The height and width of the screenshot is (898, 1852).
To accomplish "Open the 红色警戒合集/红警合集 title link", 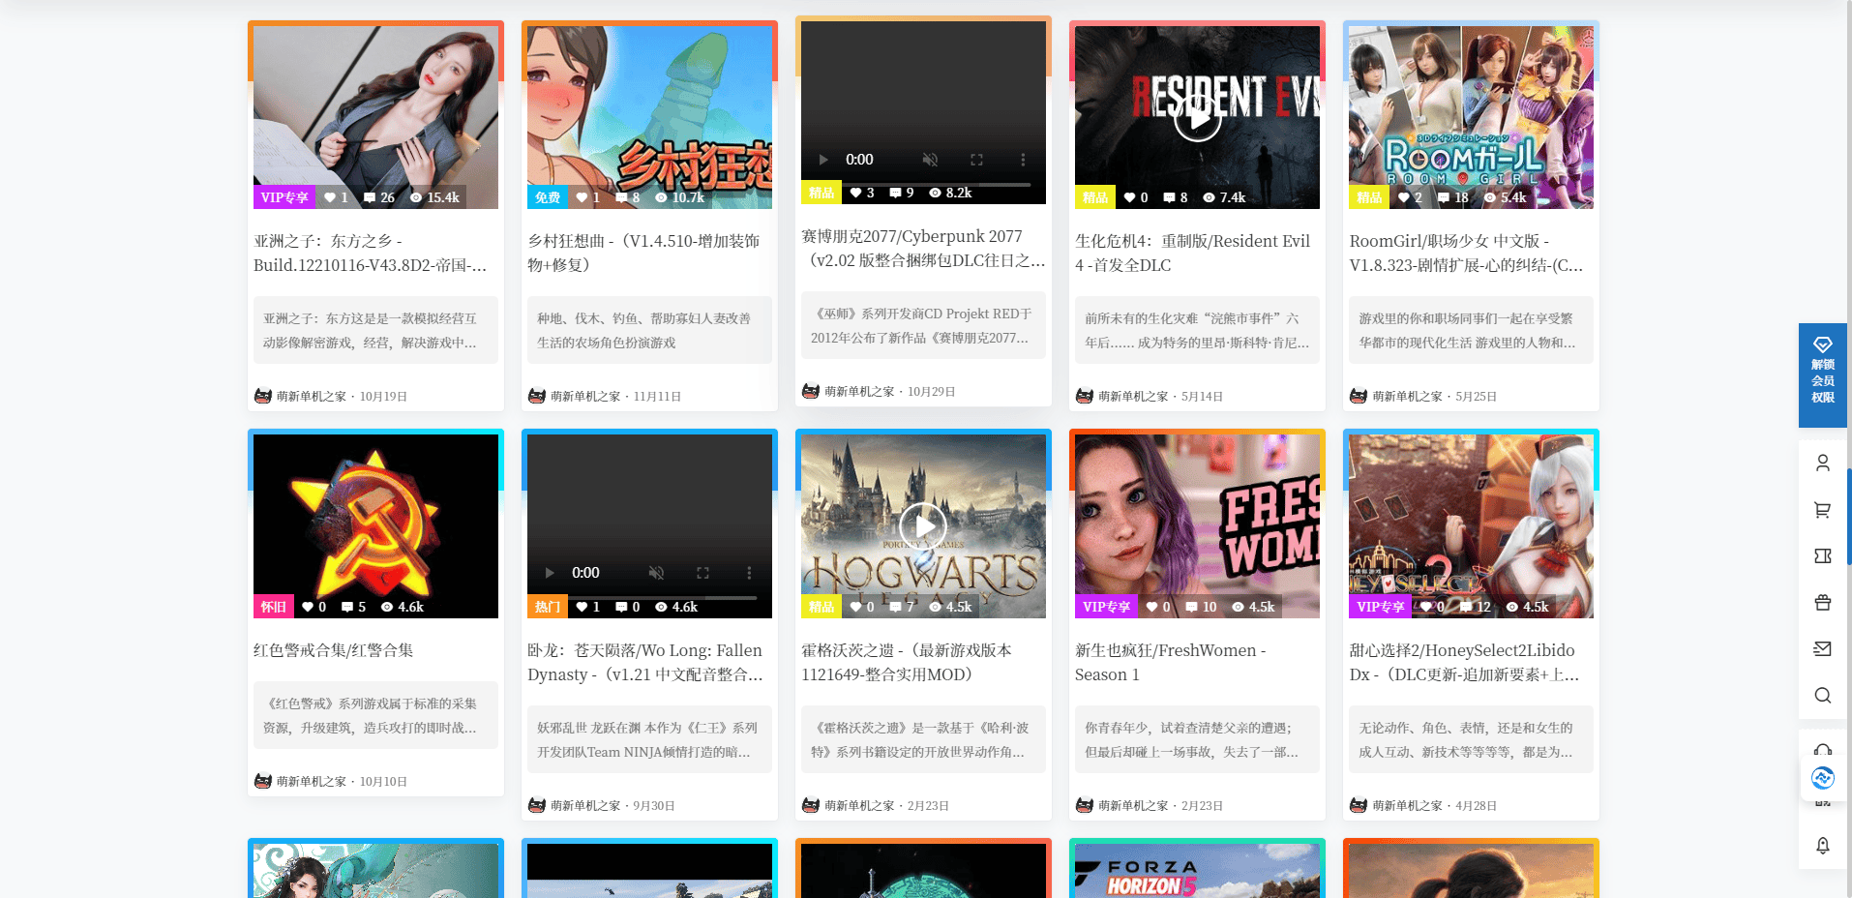I will point(333,650).
